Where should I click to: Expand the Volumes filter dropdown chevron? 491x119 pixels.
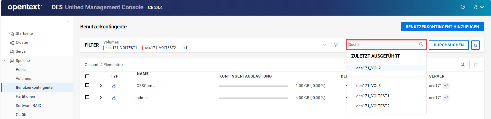pyautogui.click(x=324, y=45)
